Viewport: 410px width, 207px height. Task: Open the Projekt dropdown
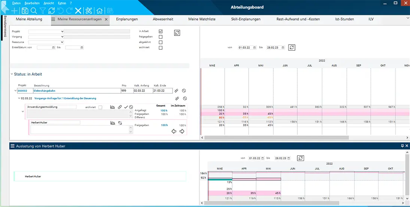[46, 31]
